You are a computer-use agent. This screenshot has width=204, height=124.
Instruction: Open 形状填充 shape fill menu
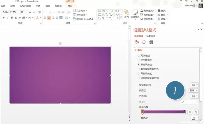tap(147, 11)
